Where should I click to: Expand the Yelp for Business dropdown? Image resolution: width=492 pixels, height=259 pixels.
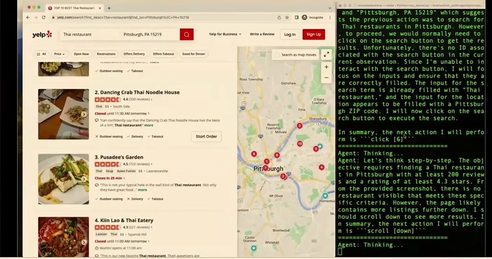[x=225, y=34]
